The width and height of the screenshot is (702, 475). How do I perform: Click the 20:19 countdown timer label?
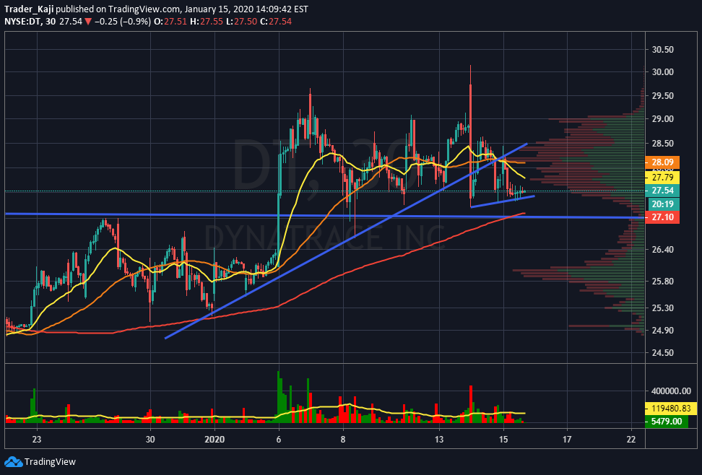(x=664, y=204)
